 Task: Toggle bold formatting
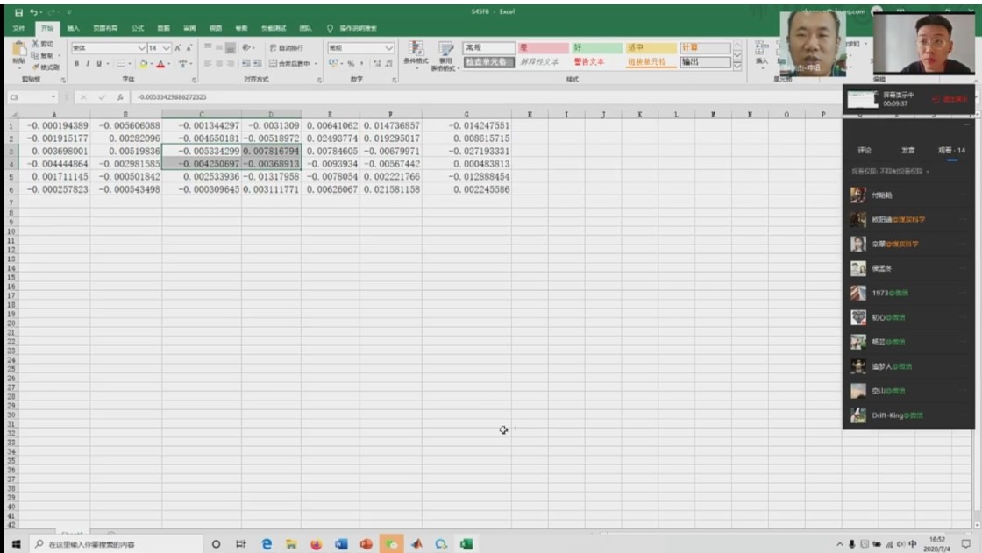coord(76,64)
